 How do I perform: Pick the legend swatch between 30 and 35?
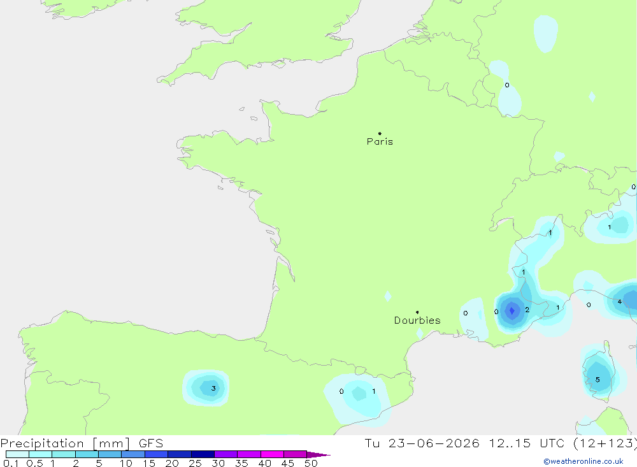(x=226, y=454)
